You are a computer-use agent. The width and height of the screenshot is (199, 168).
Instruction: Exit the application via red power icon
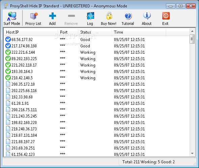point(166,16)
